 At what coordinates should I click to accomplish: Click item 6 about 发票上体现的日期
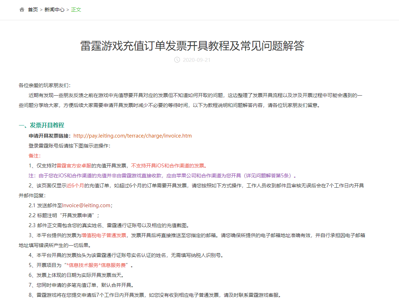76,275
